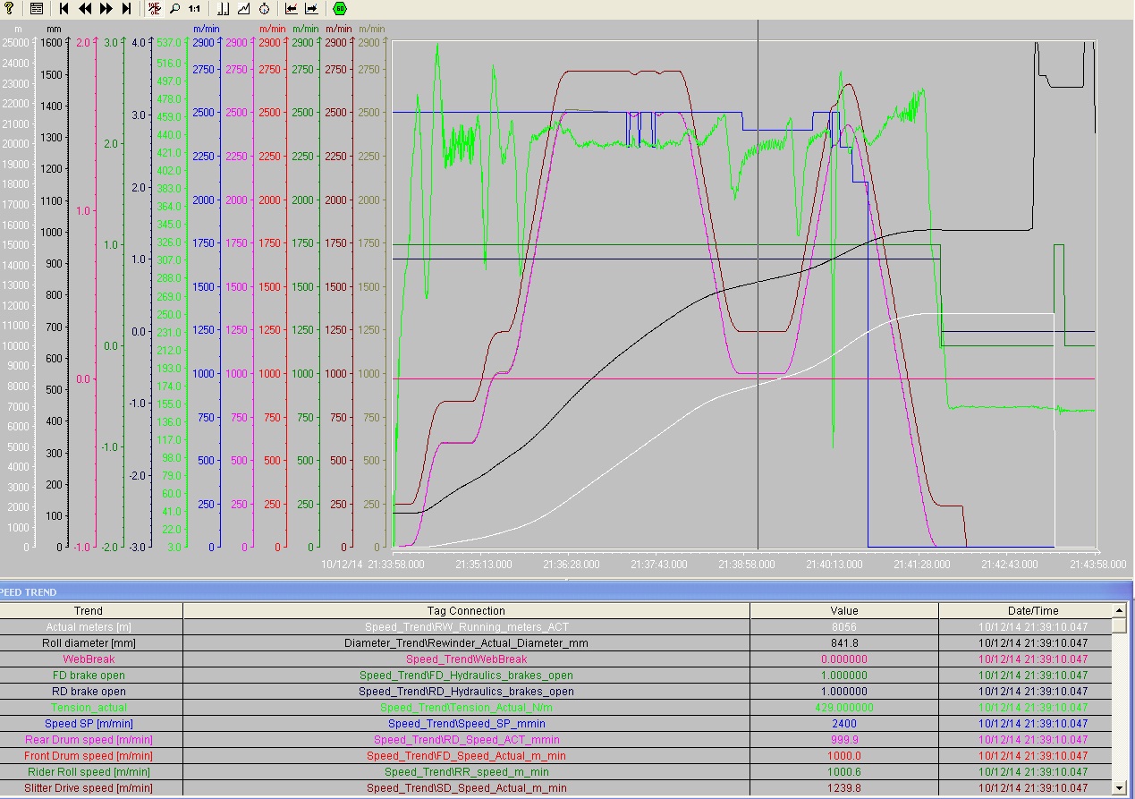Image resolution: width=1135 pixels, height=799 pixels.
Task: Open the time range stopwatch icon
Action: 265,9
